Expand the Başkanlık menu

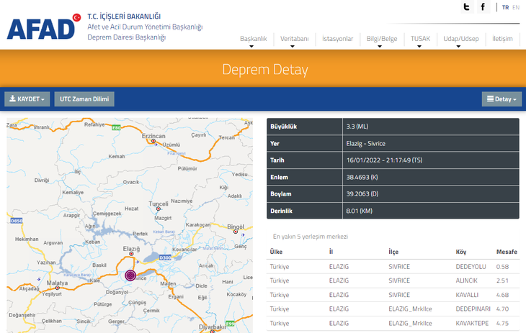pos(253,39)
